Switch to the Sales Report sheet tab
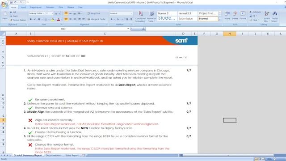The height and width of the screenshot is (161, 286). click(72, 155)
